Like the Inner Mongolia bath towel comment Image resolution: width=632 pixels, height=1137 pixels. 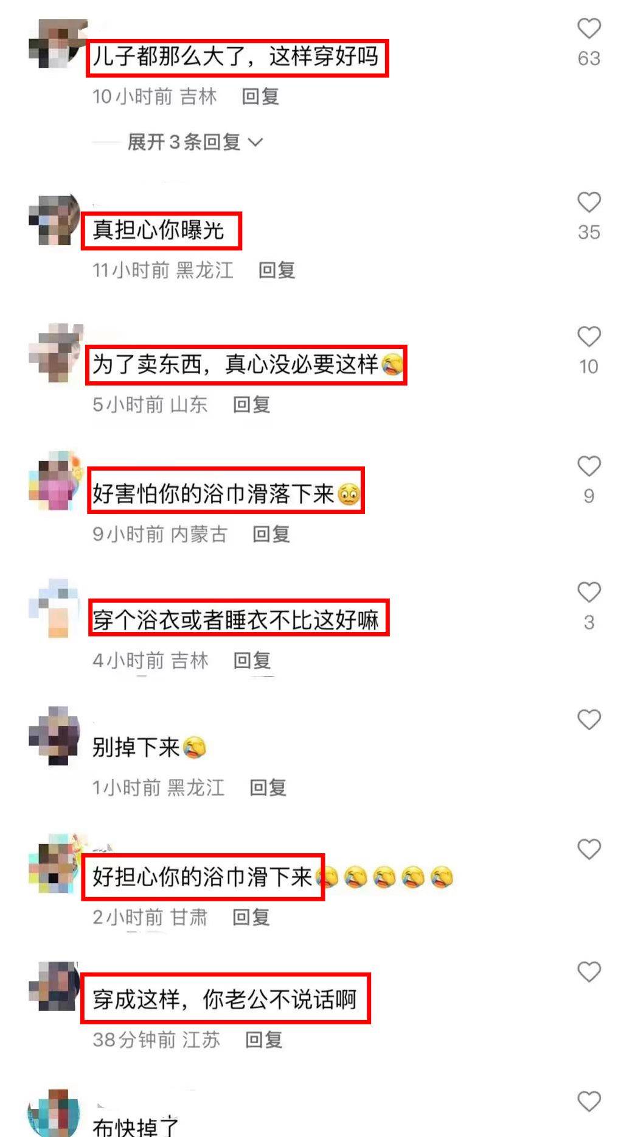[x=589, y=466]
